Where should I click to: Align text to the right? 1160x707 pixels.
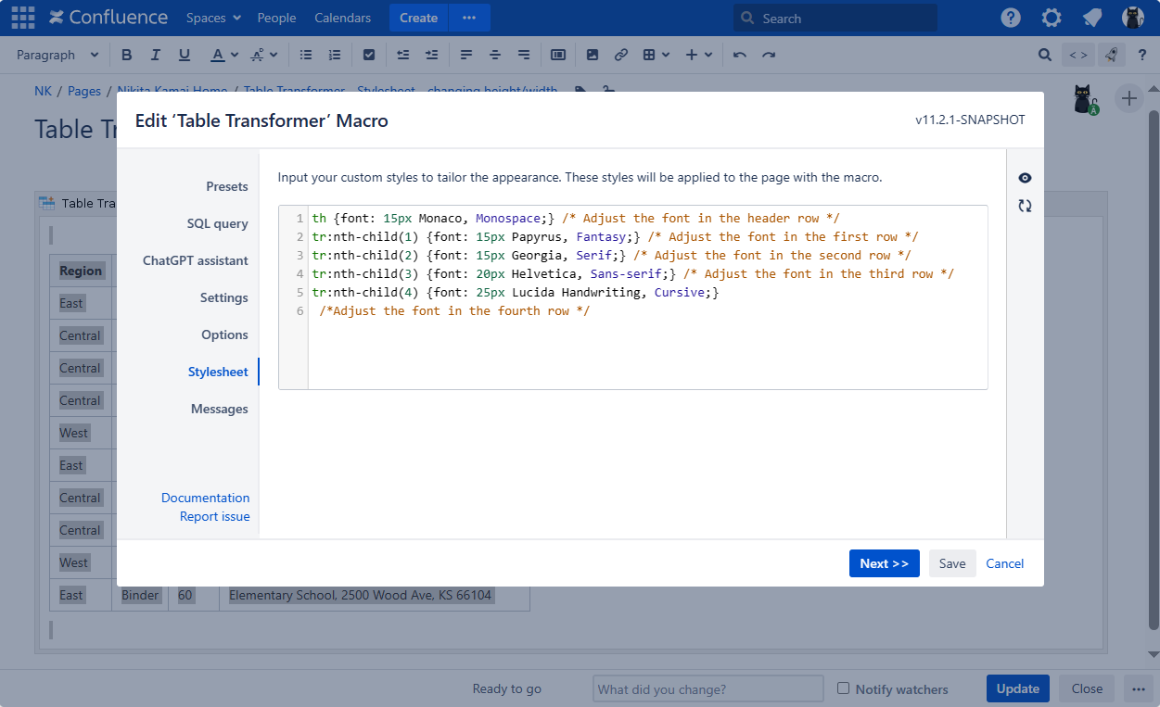pyautogui.click(x=524, y=55)
